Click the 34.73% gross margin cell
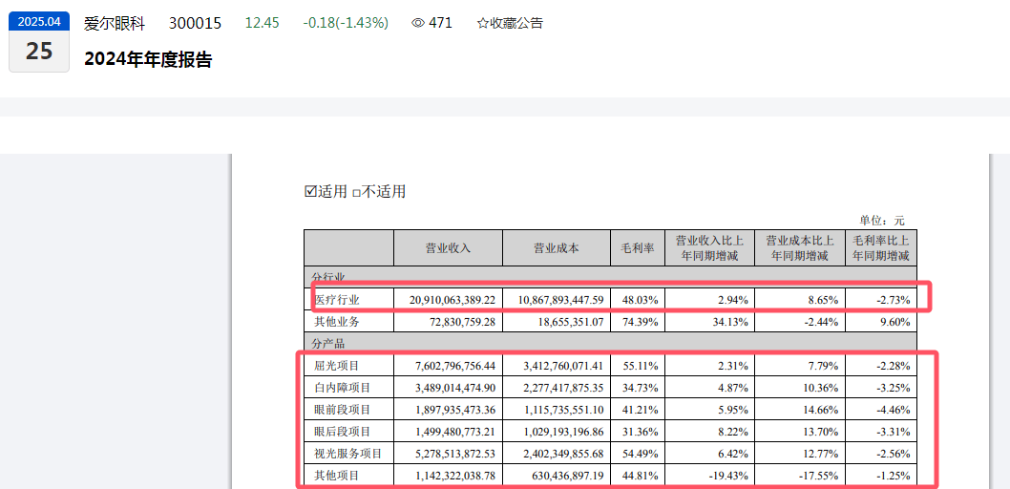This screenshot has height=489, width=1010. tap(640, 388)
